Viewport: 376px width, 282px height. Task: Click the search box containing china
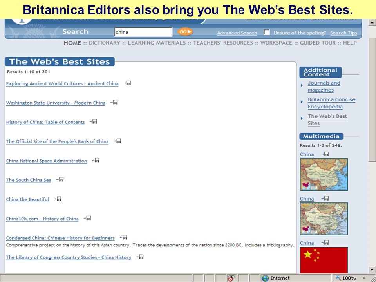pos(143,32)
